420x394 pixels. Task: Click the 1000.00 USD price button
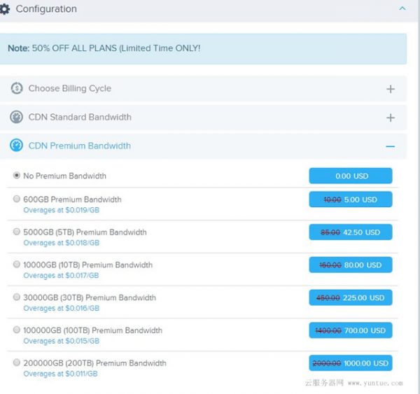coord(351,363)
